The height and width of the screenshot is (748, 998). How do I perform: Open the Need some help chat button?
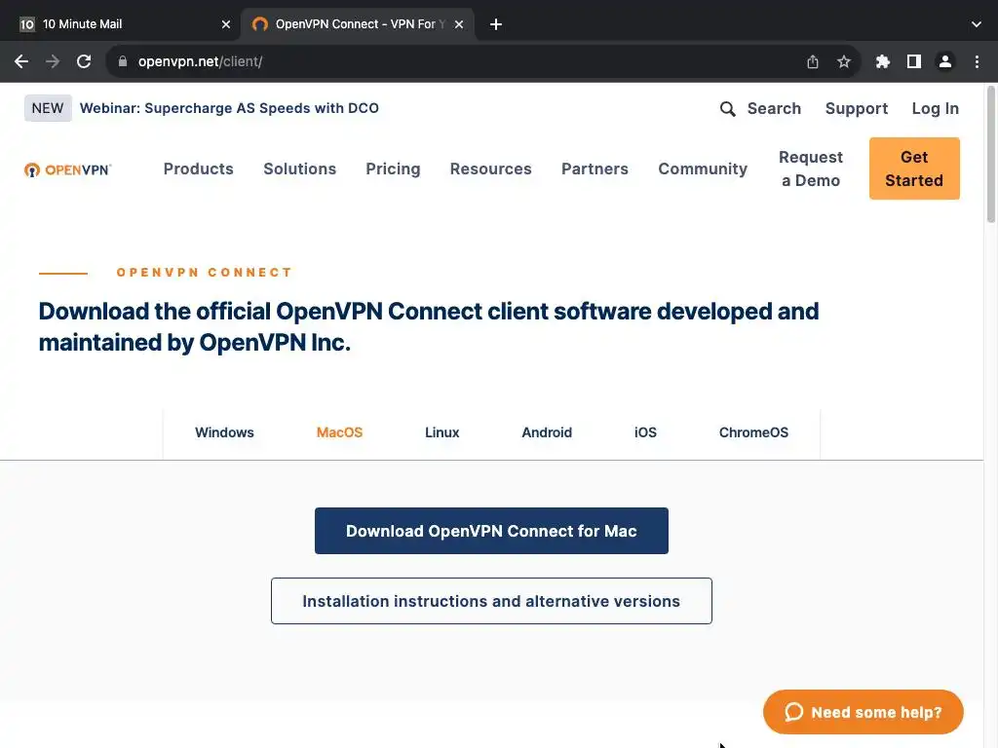(x=864, y=712)
